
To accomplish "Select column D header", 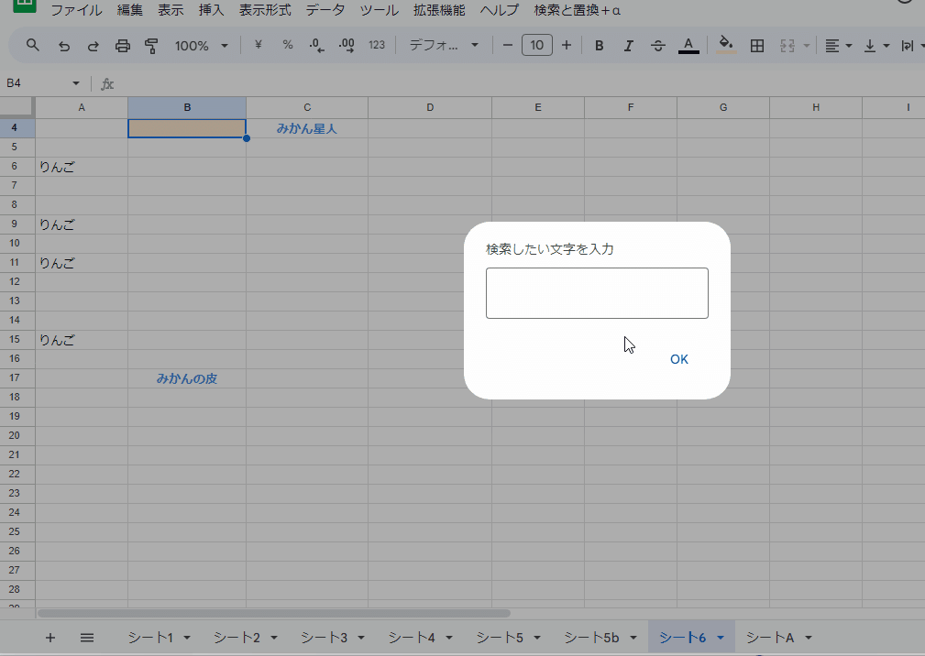I will coord(430,107).
